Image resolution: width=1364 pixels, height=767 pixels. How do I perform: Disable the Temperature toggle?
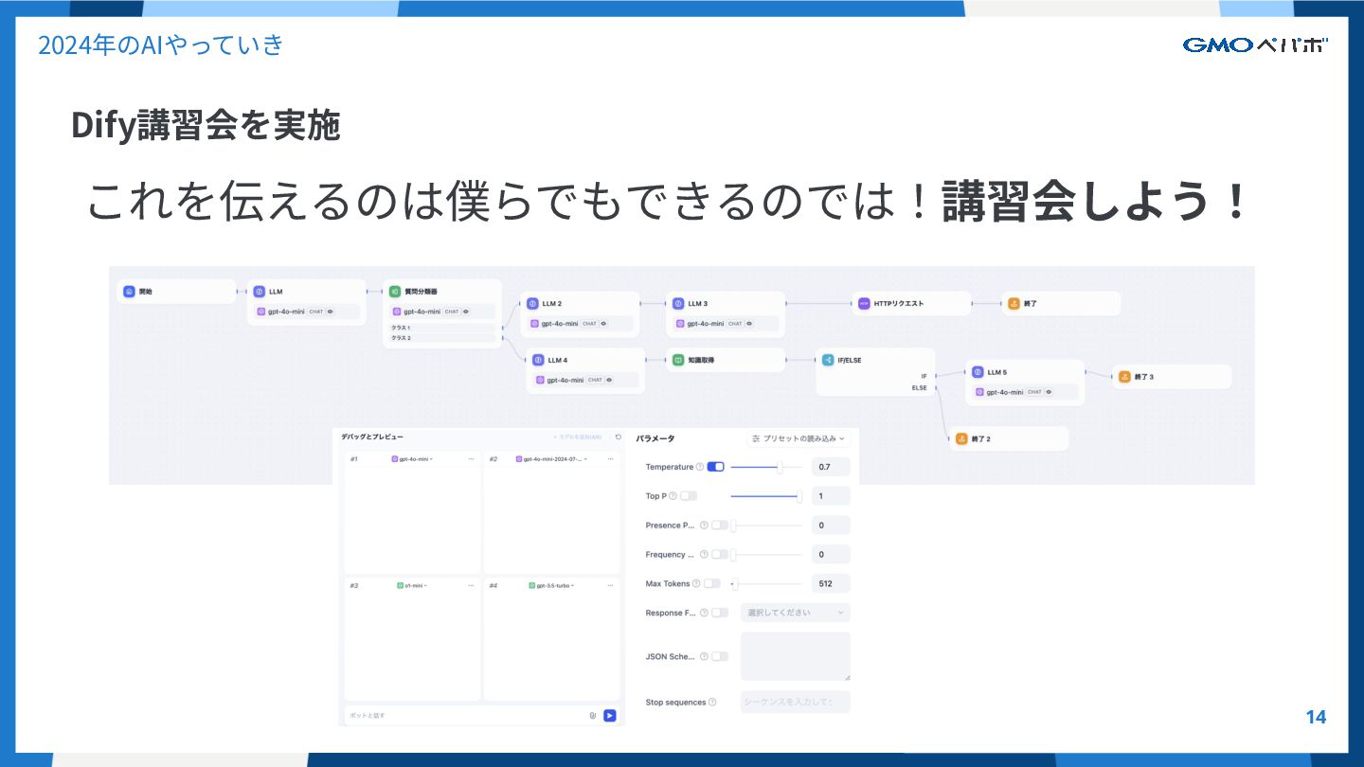(715, 467)
